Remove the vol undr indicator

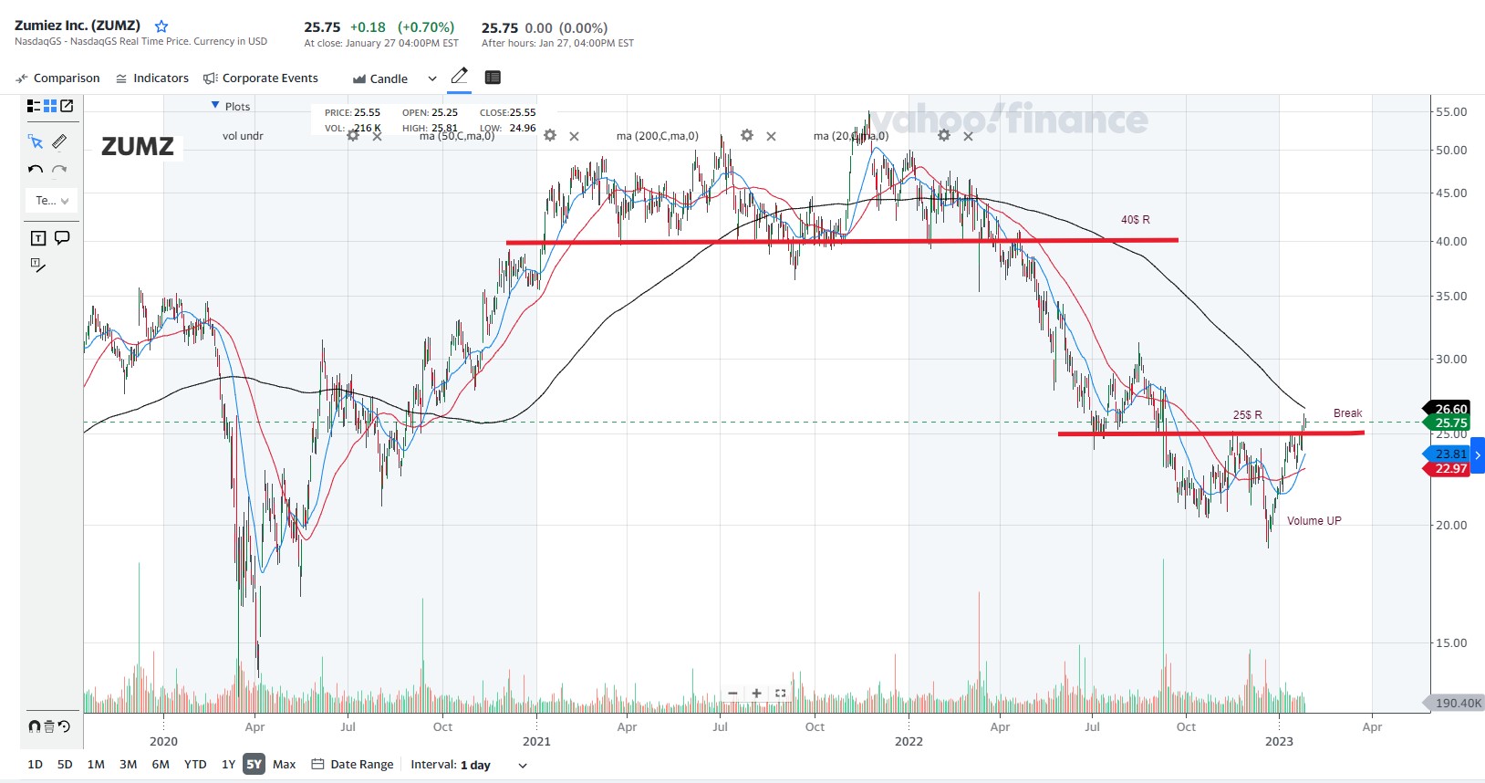377,136
